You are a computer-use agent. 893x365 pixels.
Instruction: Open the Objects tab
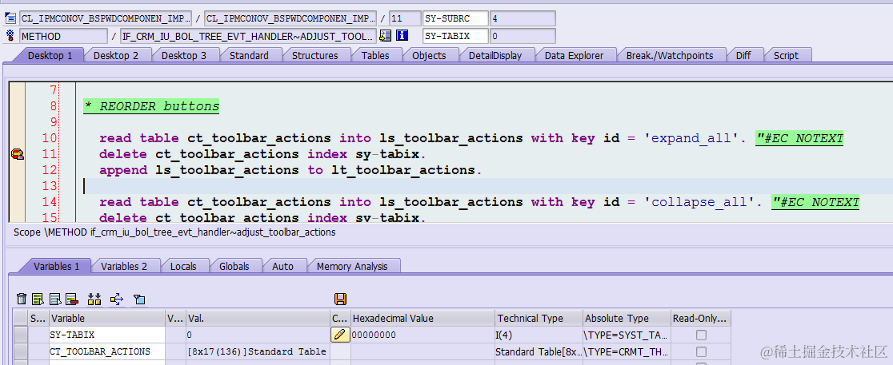coord(429,56)
